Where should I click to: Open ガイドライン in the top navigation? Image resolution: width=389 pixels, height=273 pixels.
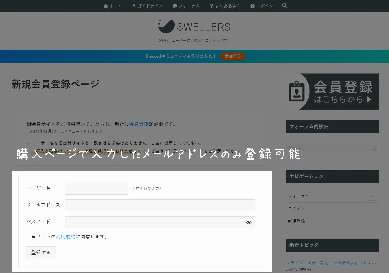pos(147,6)
